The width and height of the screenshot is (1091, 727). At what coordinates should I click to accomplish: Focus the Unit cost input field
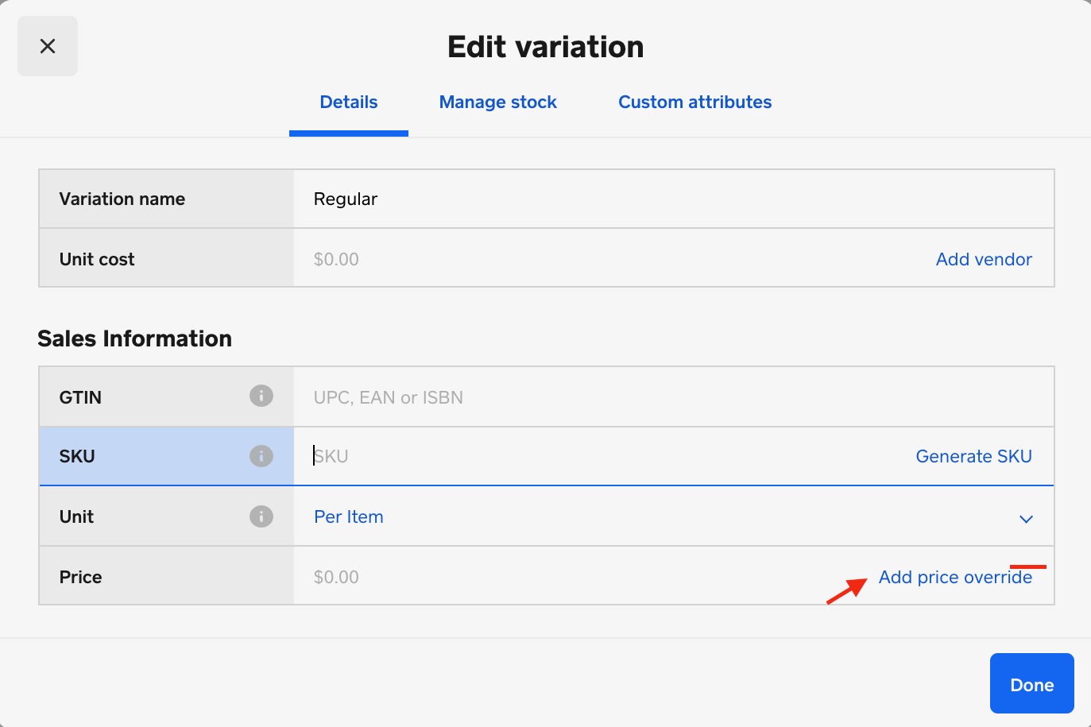click(x=556, y=259)
